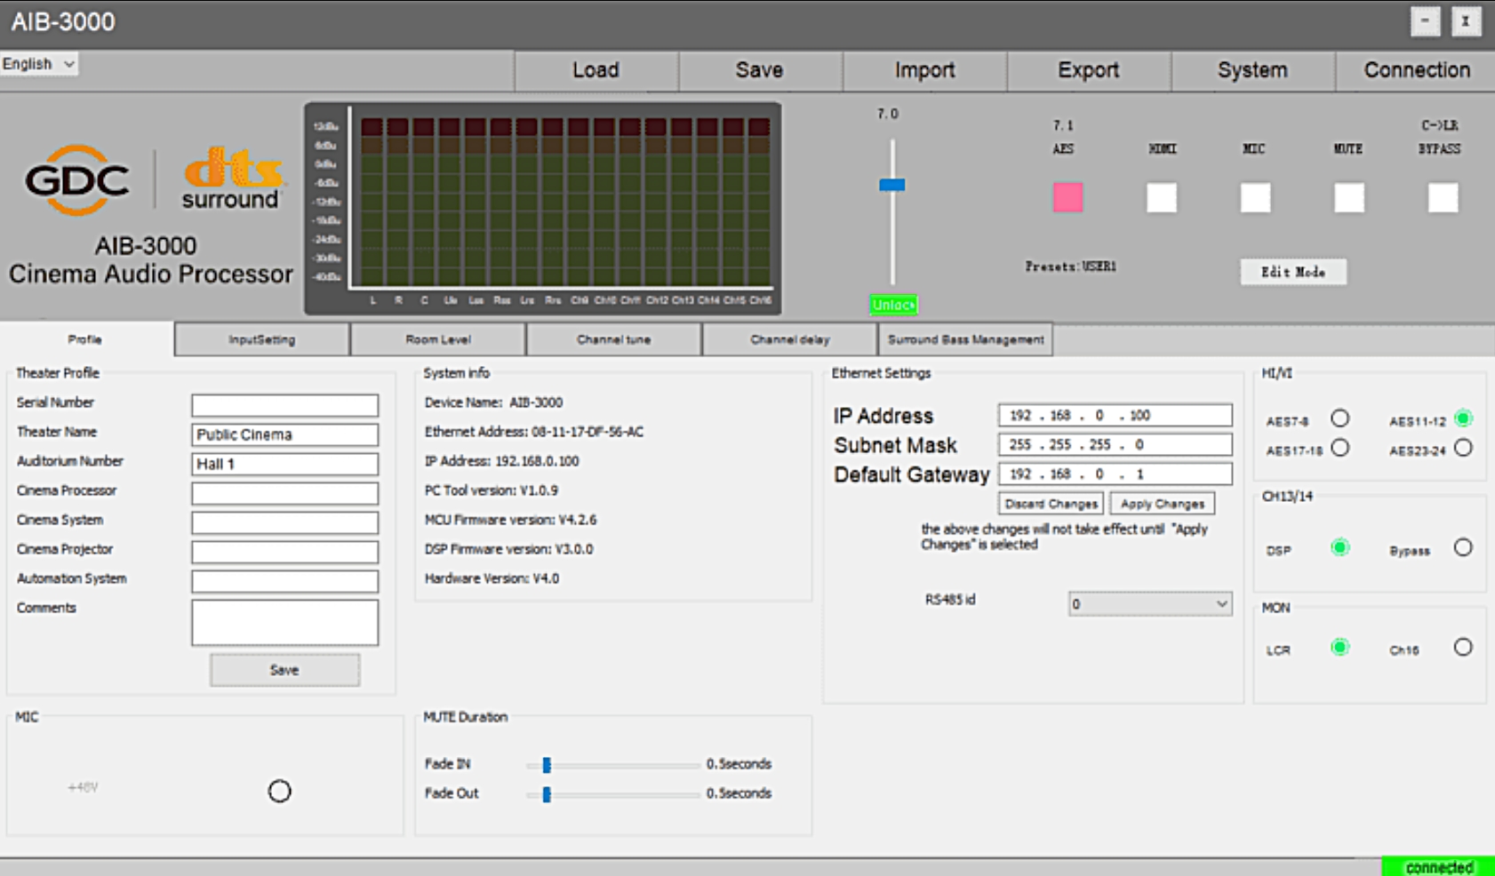Click the Cinema System field
1495x876 pixels.
[284, 522]
